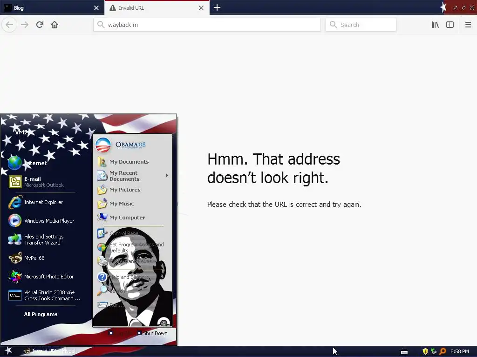Open the Library bookshelf icon in toolbar
The width and height of the screenshot is (477, 357).
point(435,25)
